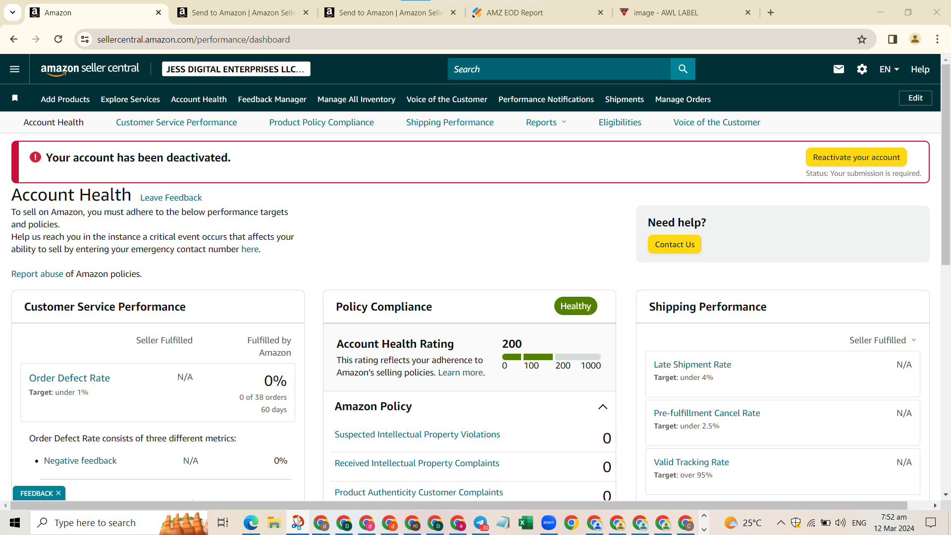Image resolution: width=951 pixels, height=535 pixels.
Task: Click the Account Health Rating progress bar
Action: pos(551,357)
